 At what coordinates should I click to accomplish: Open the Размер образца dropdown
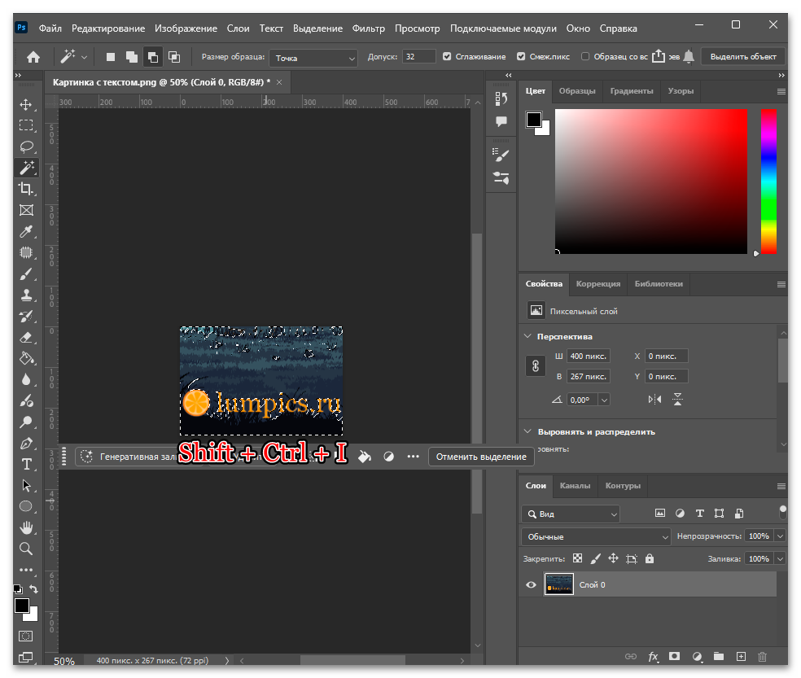point(313,58)
